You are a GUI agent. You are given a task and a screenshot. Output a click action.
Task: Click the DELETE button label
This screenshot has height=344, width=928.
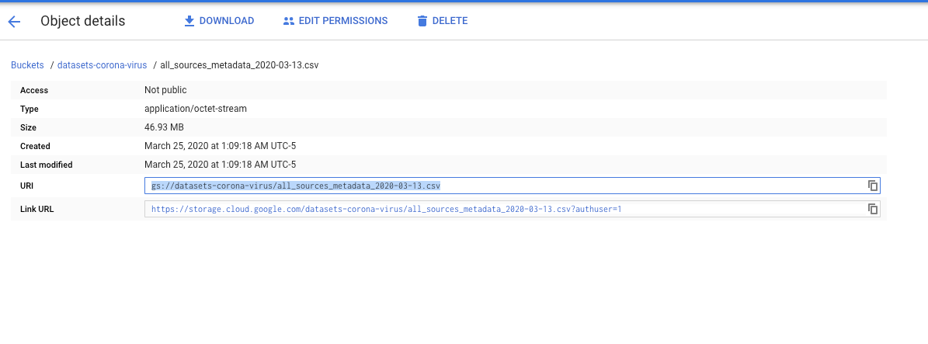450,21
